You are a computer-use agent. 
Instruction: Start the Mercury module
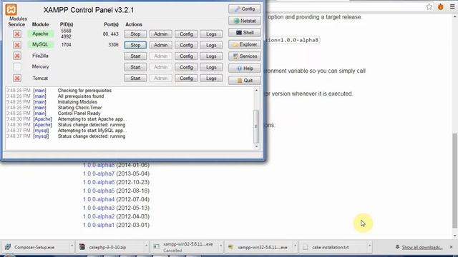tap(135, 67)
